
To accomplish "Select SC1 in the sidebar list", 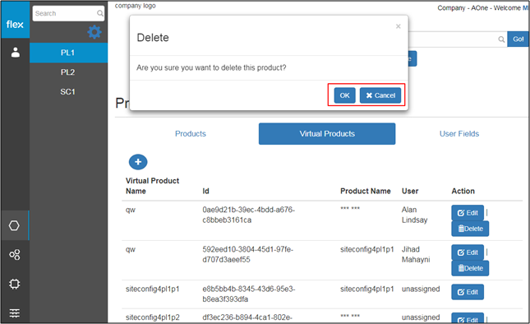I will pos(69,91).
